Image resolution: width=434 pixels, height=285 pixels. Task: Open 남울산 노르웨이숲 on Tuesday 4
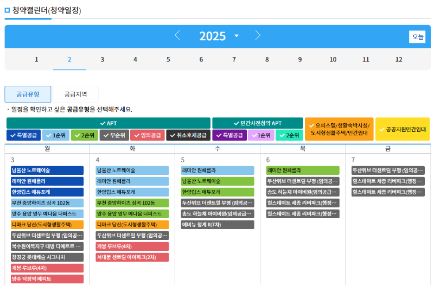point(132,170)
